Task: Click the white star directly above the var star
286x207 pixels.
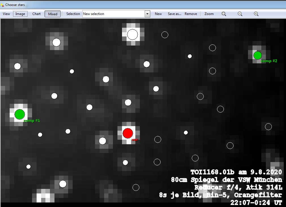Action: coord(128,102)
